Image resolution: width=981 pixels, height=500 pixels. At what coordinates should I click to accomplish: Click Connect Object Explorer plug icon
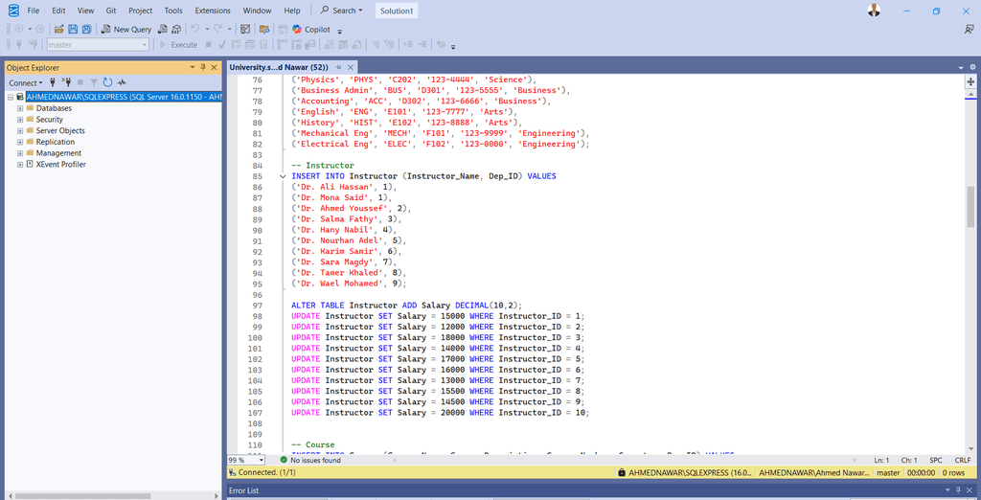point(53,82)
